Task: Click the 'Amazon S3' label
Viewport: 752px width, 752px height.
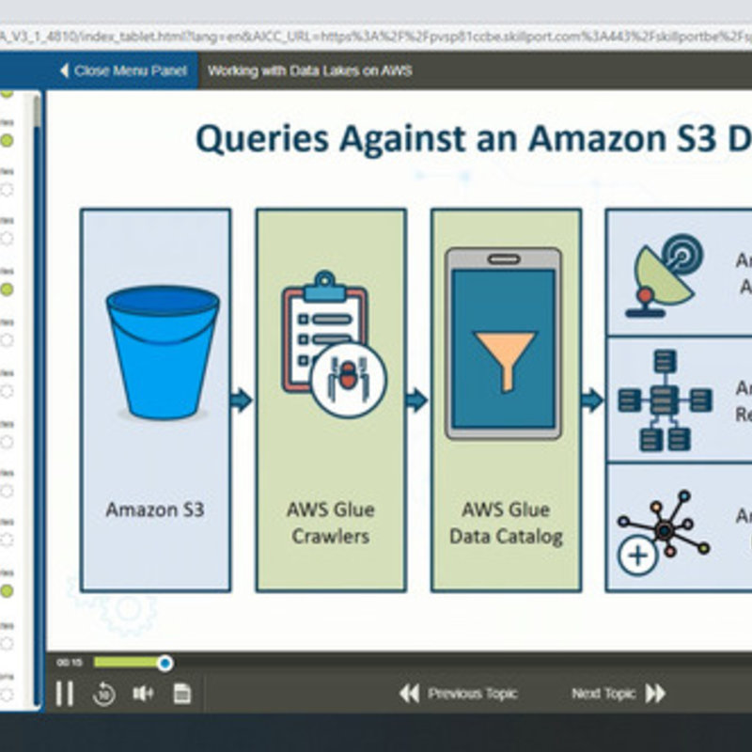Action: (x=155, y=509)
